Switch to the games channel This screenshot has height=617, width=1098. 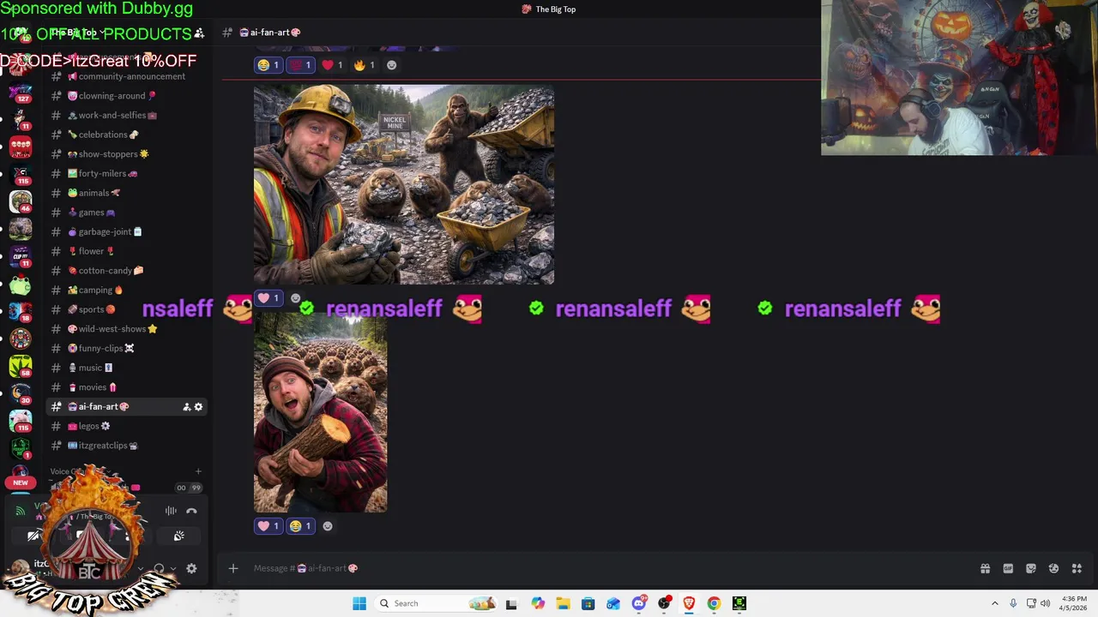point(127,213)
